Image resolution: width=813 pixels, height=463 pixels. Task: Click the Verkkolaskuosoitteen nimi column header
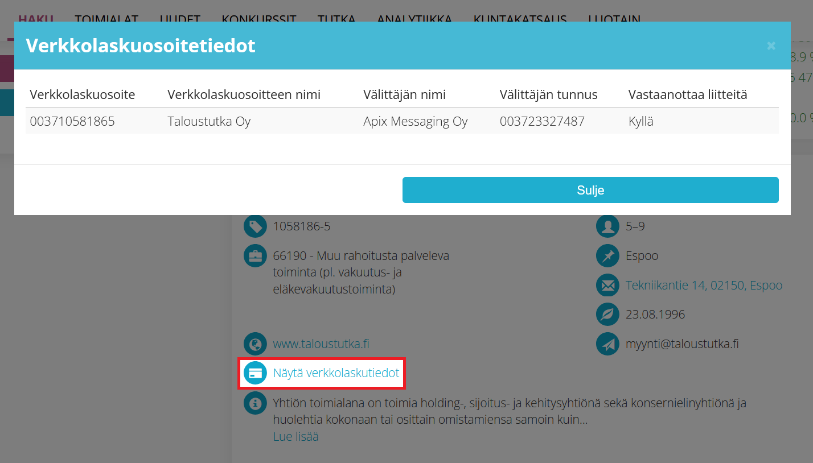tap(244, 94)
